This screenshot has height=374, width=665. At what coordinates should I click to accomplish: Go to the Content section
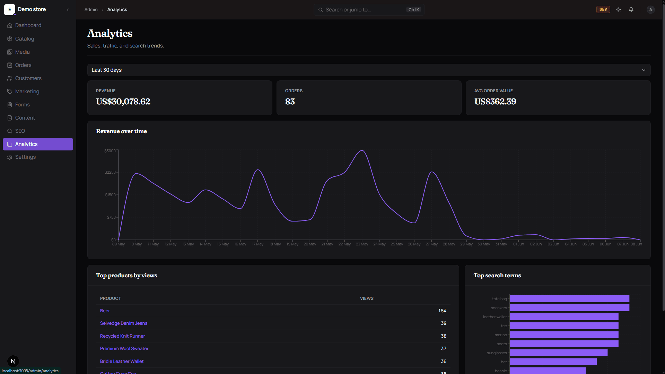point(38,118)
